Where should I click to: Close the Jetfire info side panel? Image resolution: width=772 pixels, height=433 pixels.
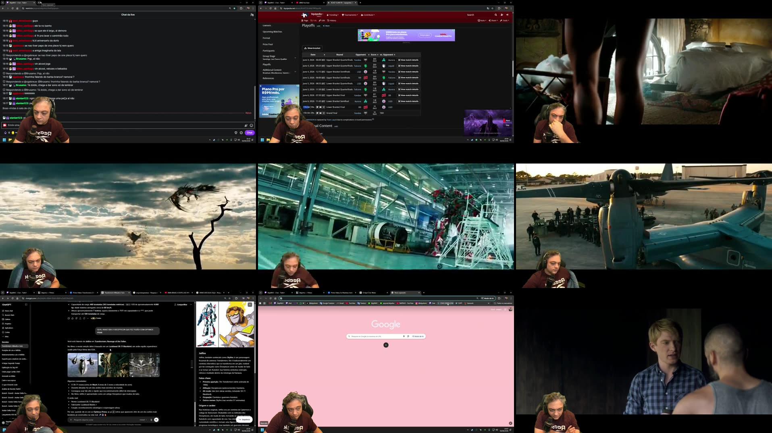click(250, 305)
